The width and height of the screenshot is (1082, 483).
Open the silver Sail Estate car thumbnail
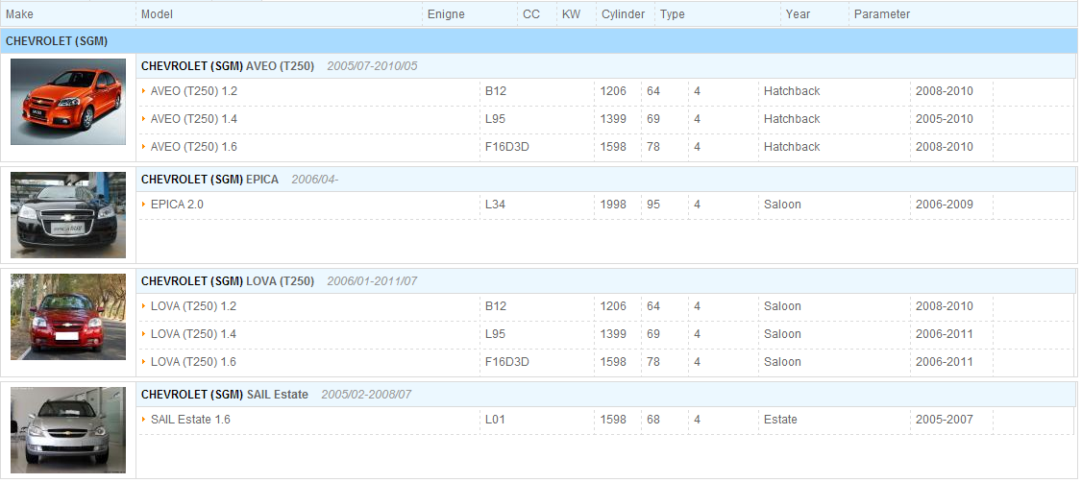point(68,430)
